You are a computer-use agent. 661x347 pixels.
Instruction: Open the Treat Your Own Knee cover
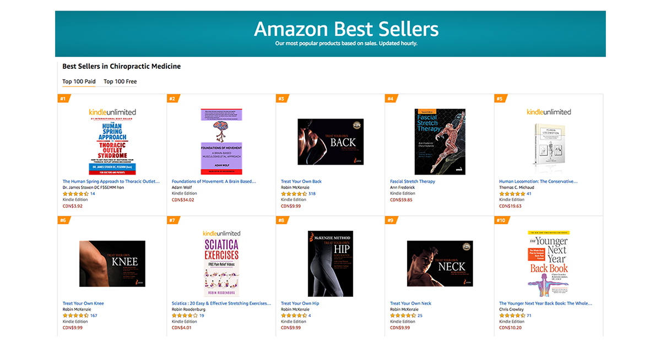click(112, 263)
